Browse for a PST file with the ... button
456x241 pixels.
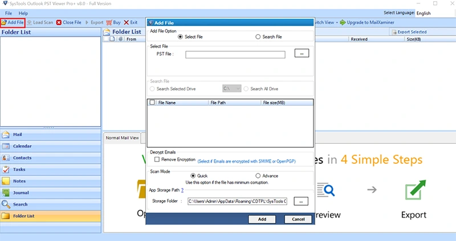[302, 53]
